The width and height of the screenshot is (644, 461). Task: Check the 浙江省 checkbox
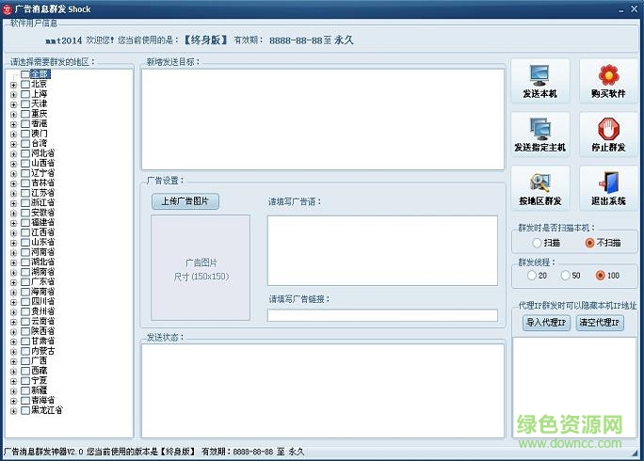(x=25, y=203)
